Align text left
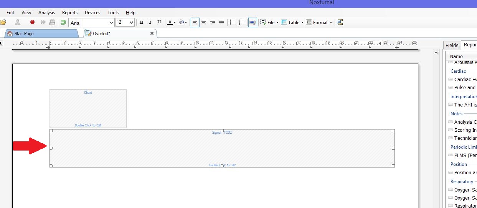The image size is (477, 208). [x=195, y=22]
